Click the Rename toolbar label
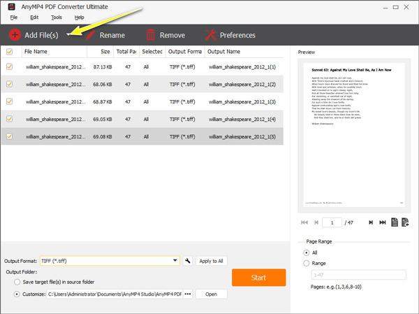Viewport: 419px width, 314px height. [112, 35]
